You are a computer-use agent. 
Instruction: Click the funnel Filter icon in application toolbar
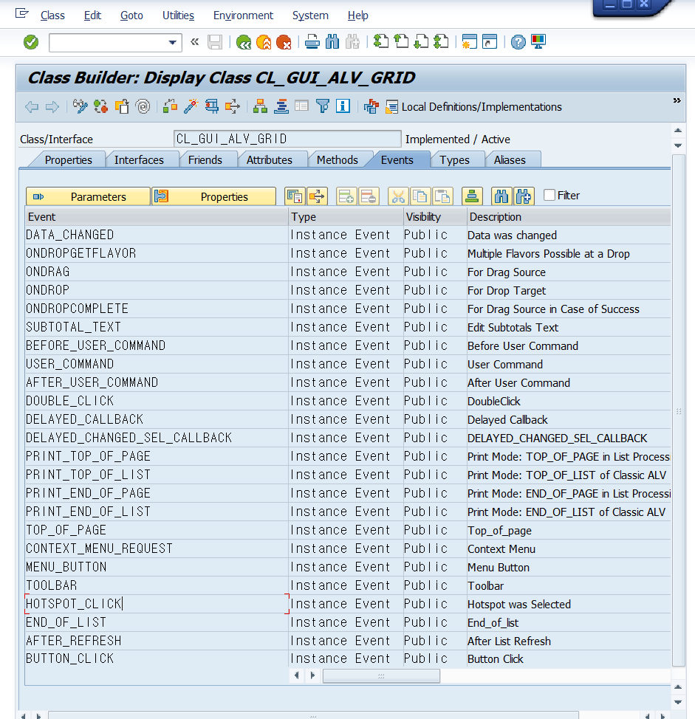[323, 107]
